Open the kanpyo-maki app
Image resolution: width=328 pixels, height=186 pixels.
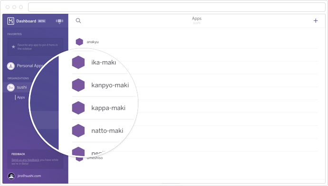point(110,85)
